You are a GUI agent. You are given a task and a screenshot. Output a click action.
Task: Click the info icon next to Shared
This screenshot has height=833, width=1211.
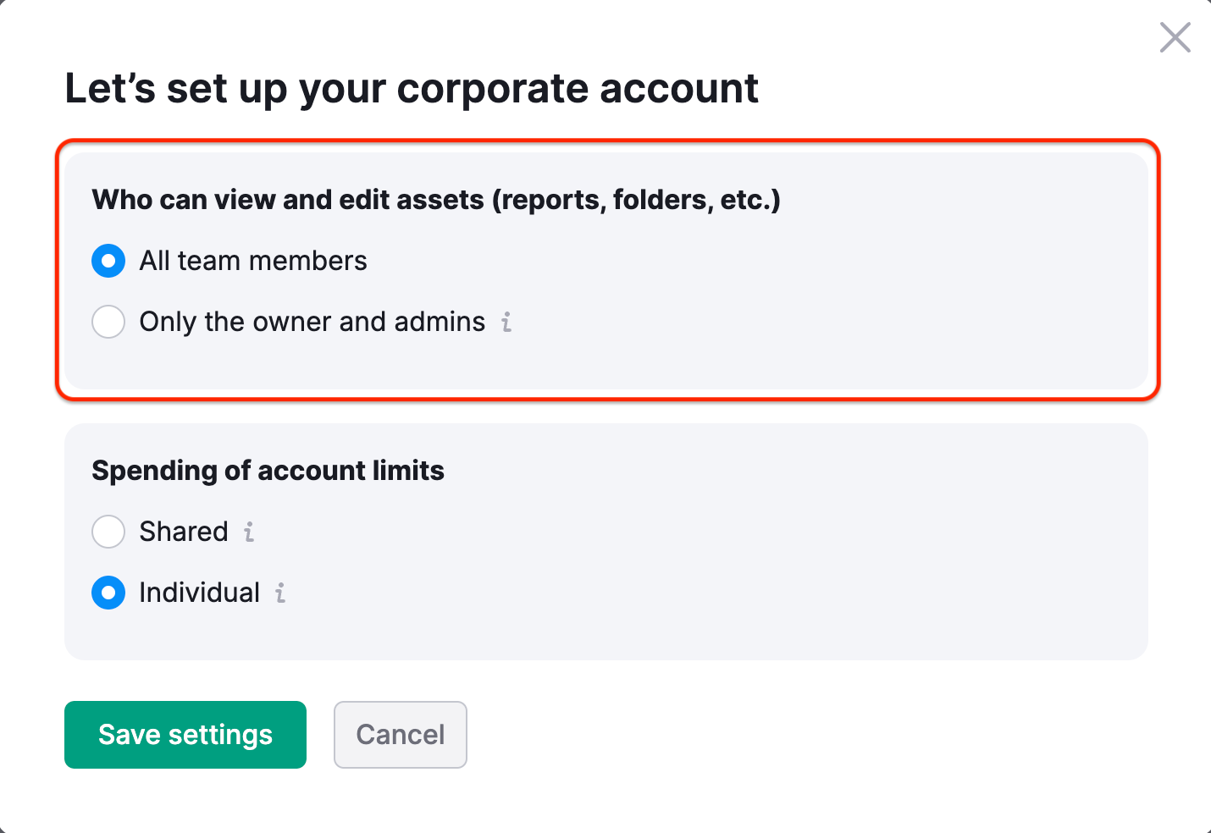pos(249,532)
